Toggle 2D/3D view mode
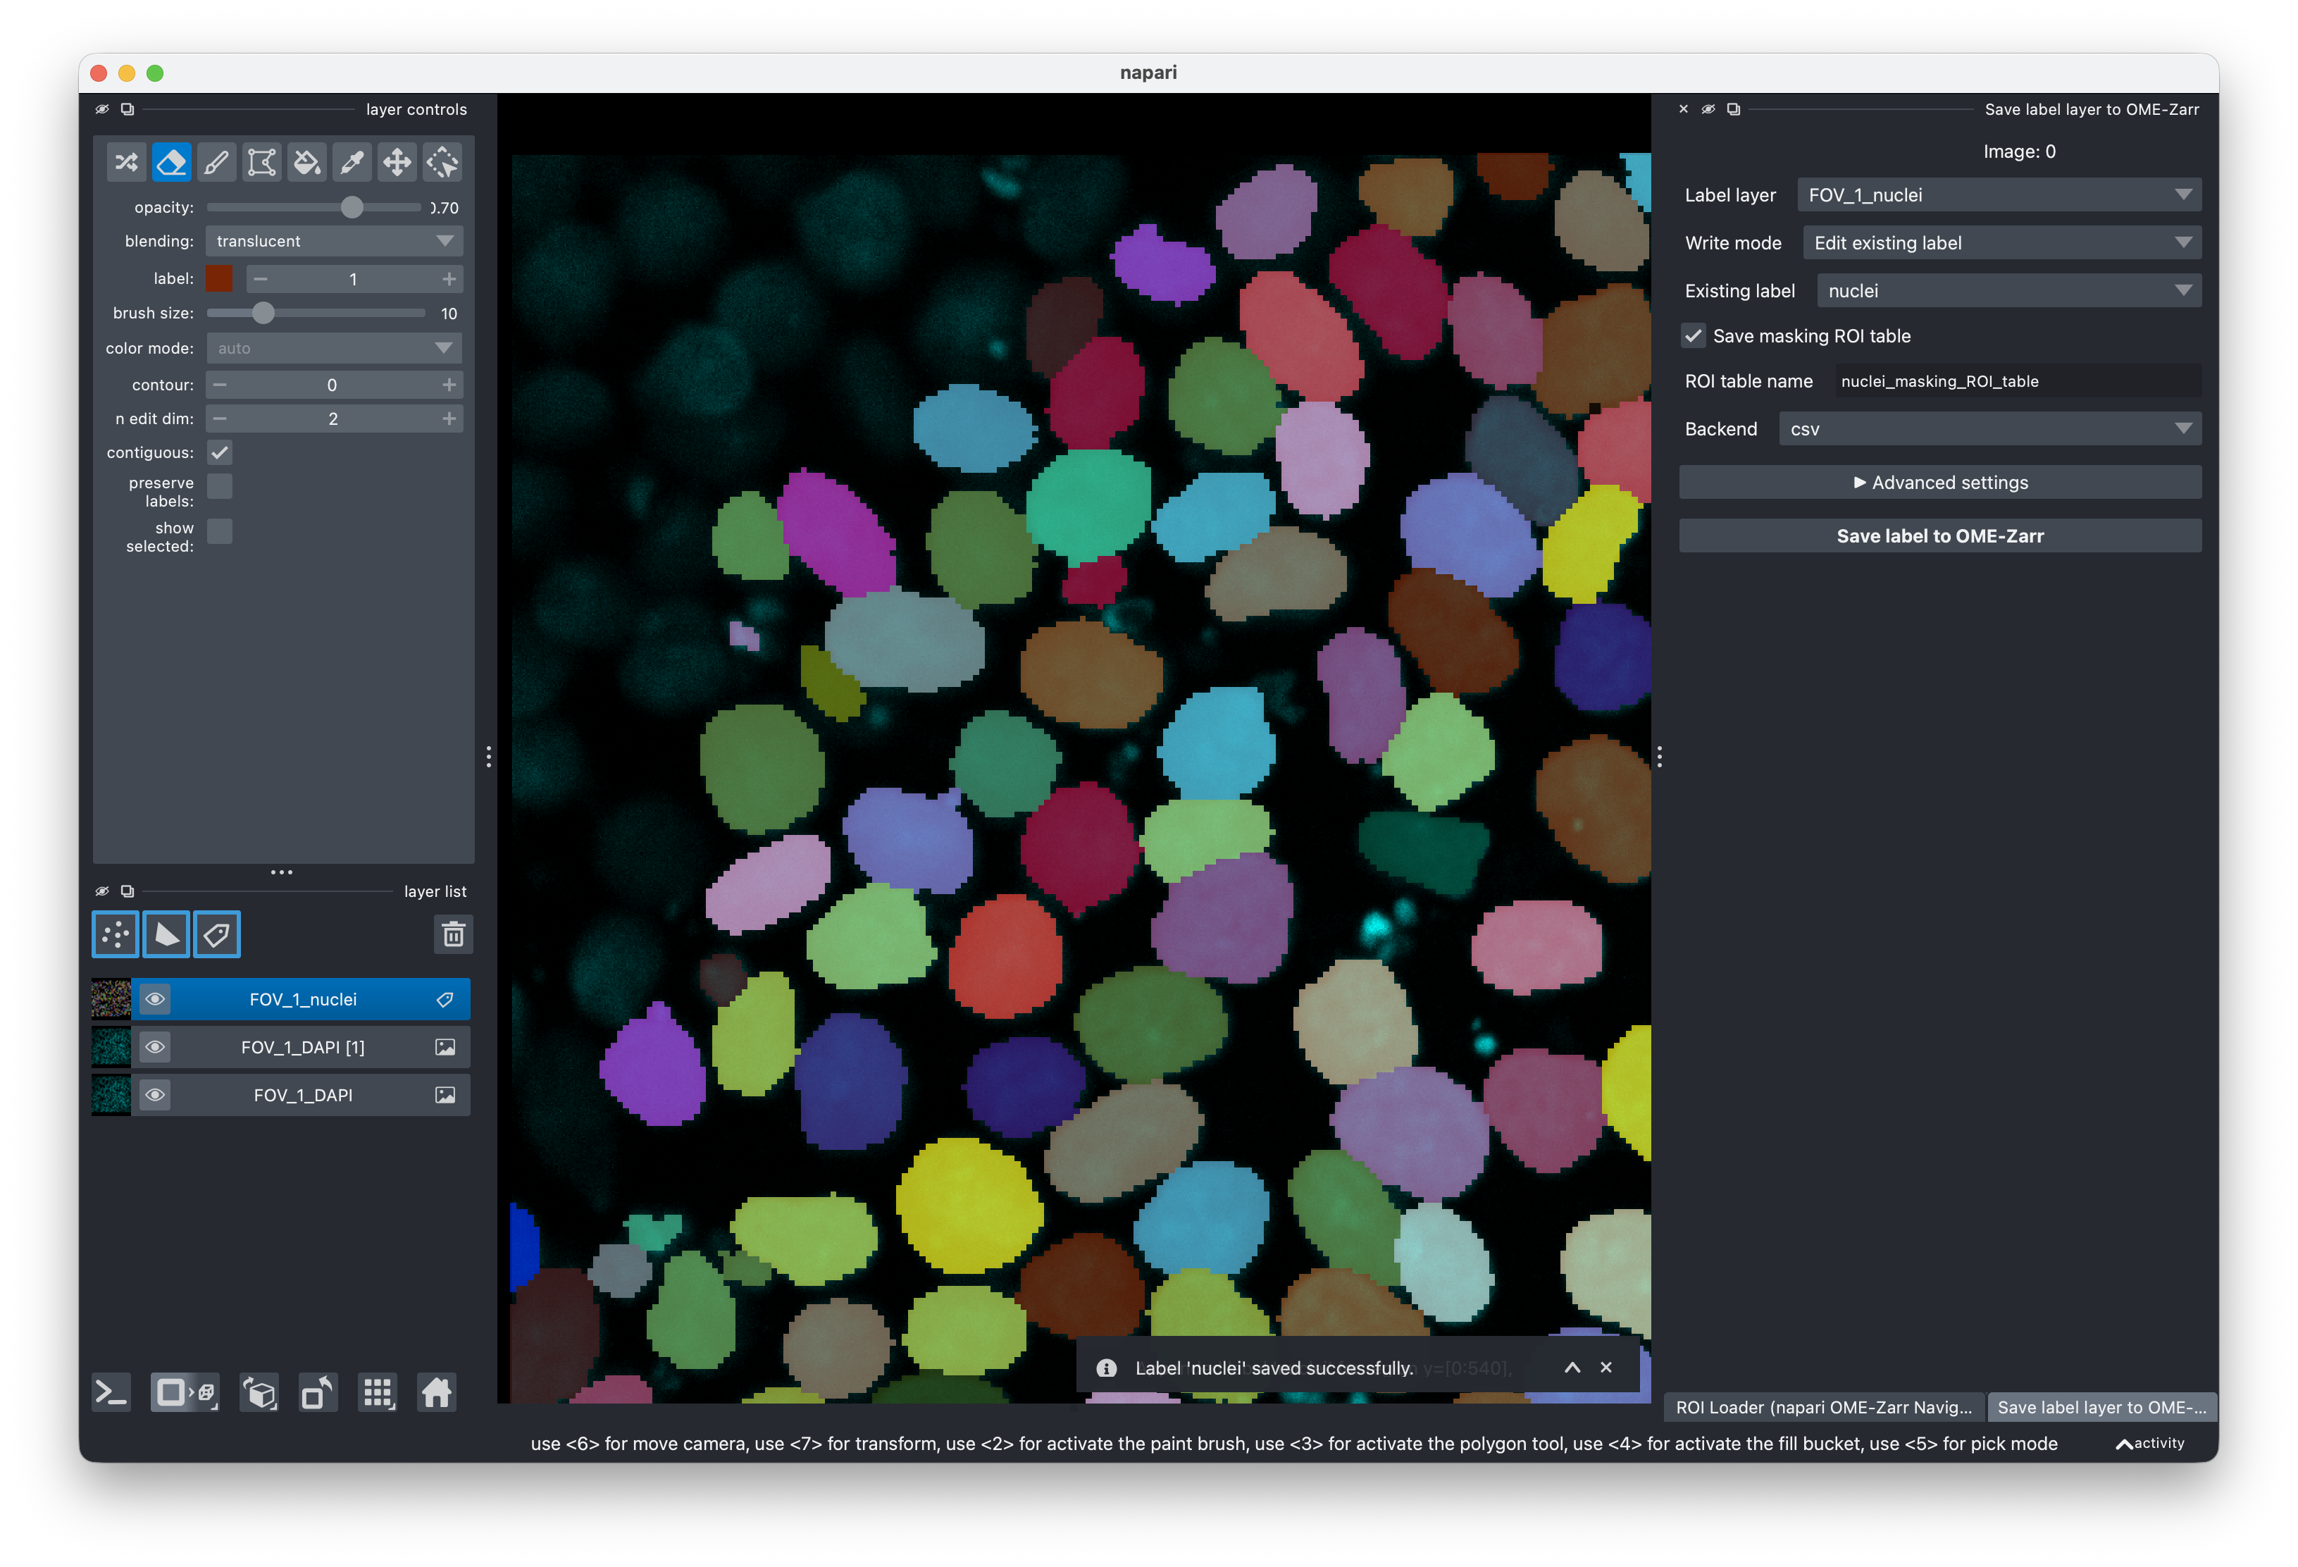This screenshot has width=2298, height=1567. pyautogui.click(x=184, y=1393)
